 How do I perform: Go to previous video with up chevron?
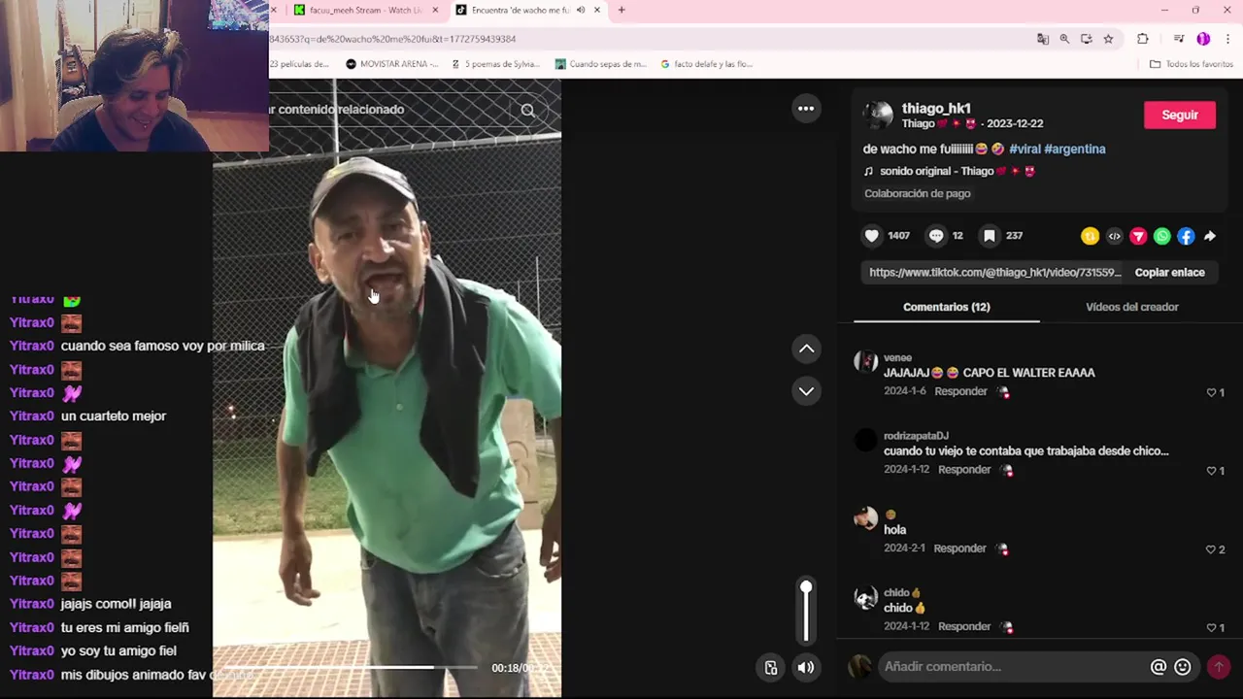click(806, 349)
